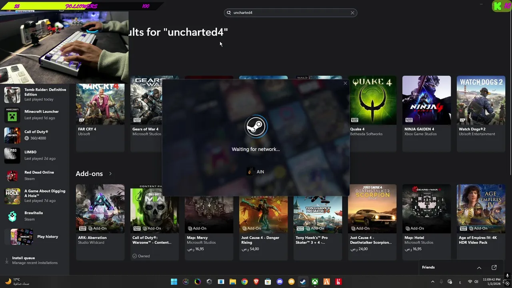
Task: Select Call of Duty thumbnail in sidebar
Action: pos(12,135)
